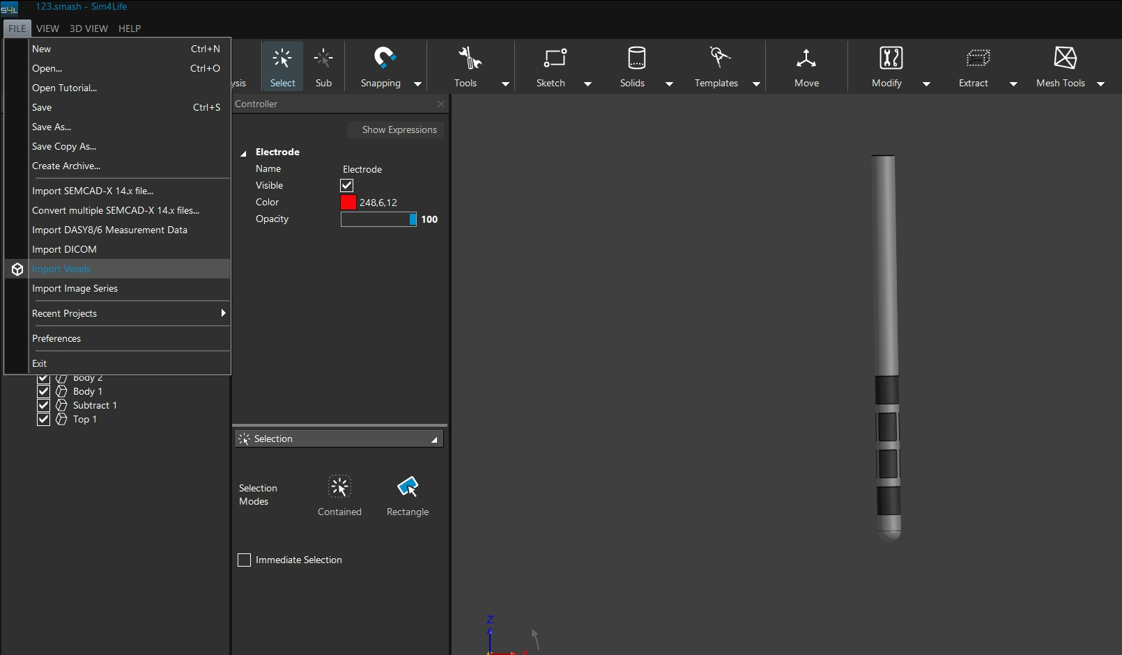Uncheck the Electrode Visible checkbox

coord(347,185)
